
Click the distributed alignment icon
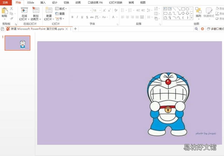pyautogui.click(x=142, y=17)
